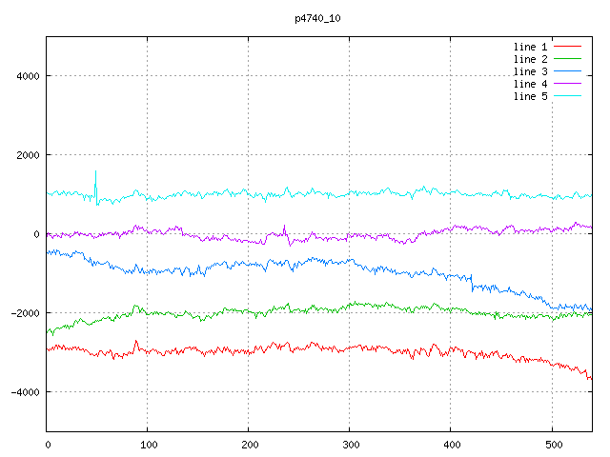This screenshot has width=610, height=457.
Task: Pick the blue sample line beside 'line 3'
Action: pos(567,71)
